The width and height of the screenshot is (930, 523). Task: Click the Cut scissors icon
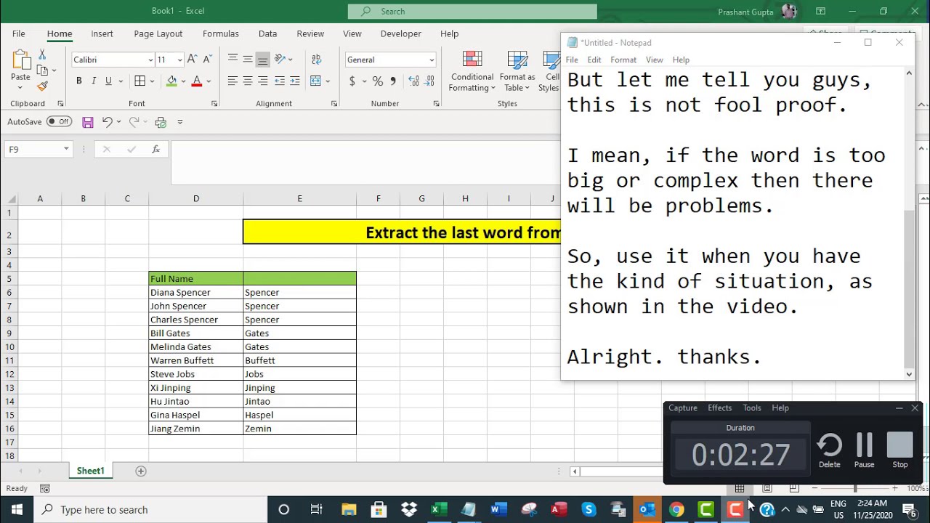tap(42, 55)
